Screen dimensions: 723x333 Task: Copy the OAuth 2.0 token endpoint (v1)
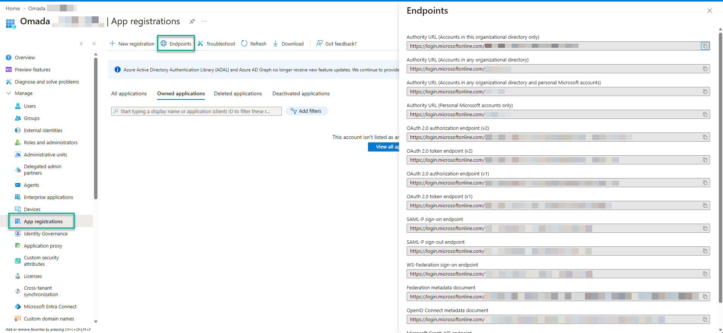[x=705, y=205]
